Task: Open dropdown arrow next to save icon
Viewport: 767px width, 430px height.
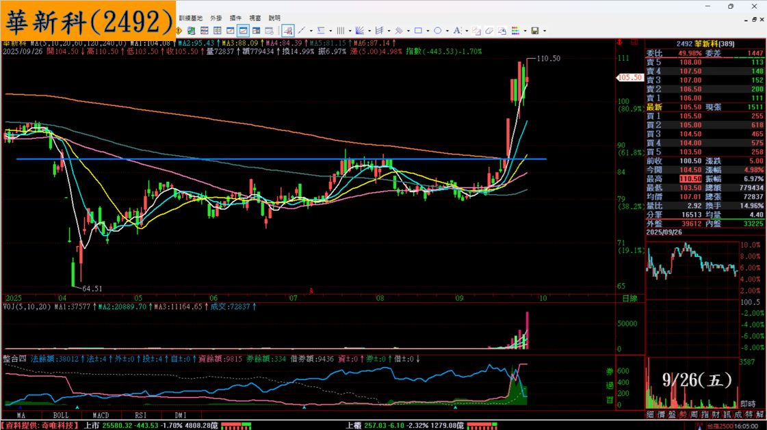Action: coord(543,31)
